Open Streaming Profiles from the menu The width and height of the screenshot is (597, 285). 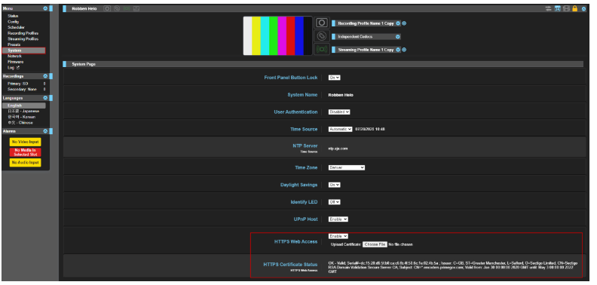click(x=23, y=39)
